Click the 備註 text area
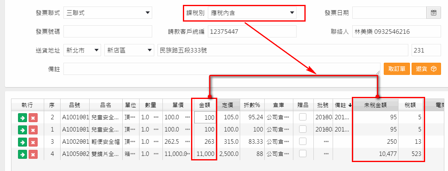This screenshot has width=448, height=171. pos(222,69)
